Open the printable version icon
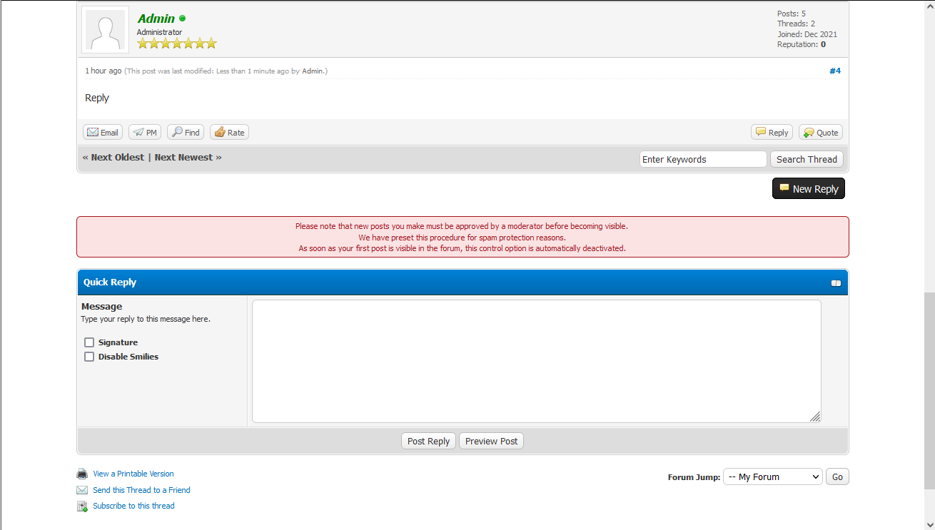The width and height of the screenshot is (935, 530). coord(82,474)
